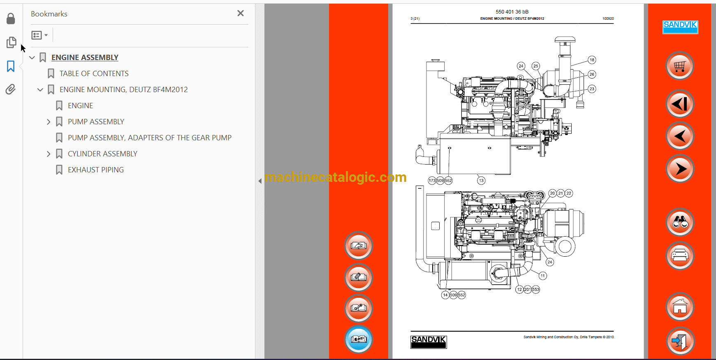This screenshot has width=716, height=360.
Task: Jump to the ENGINE bookmark
Action: (81, 106)
